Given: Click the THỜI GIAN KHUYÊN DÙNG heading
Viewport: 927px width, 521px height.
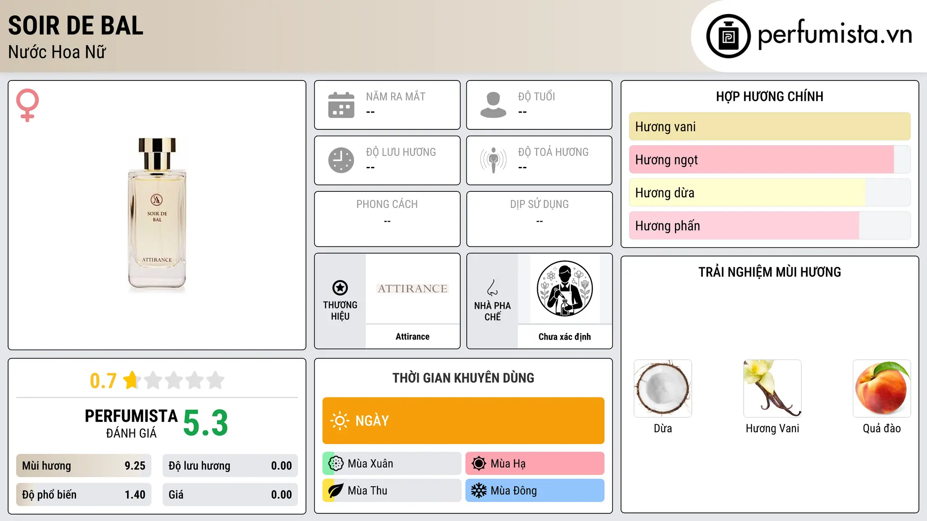Looking at the screenshot, I should click(463, 378).
